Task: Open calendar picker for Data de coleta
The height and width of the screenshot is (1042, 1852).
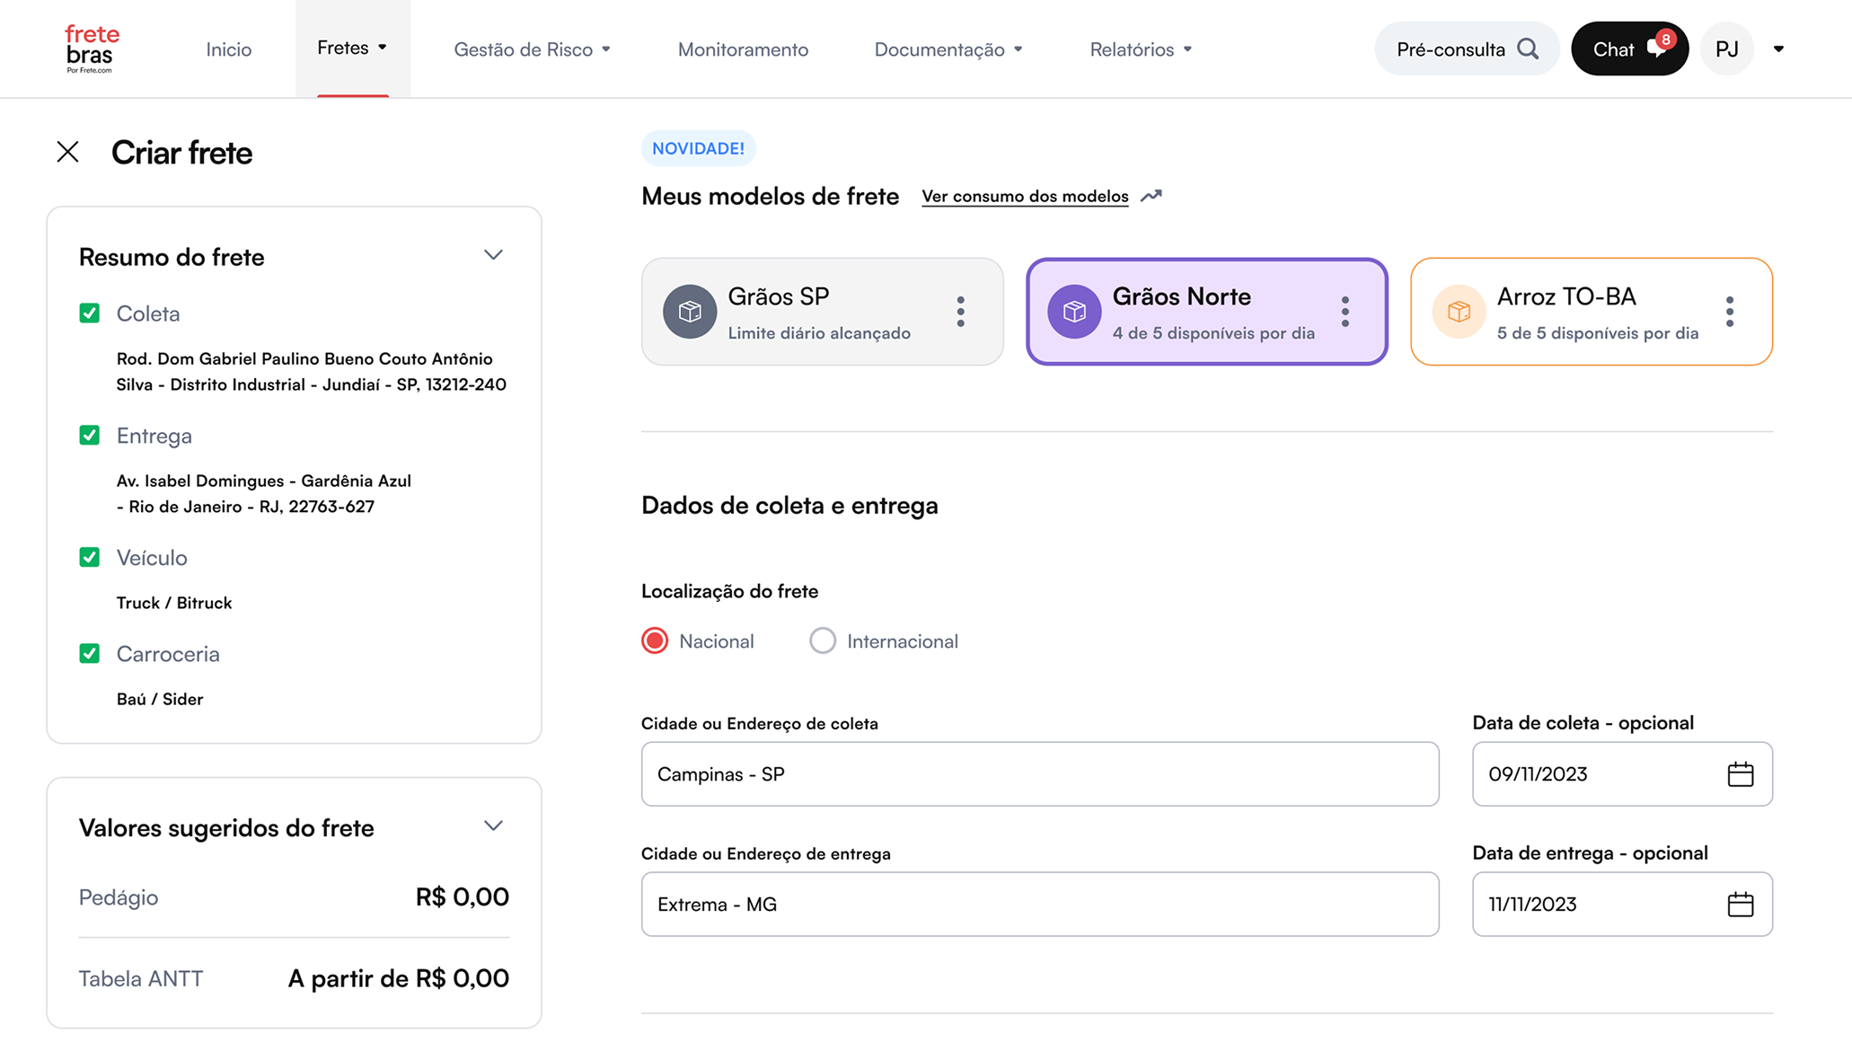Action: click(1741, 773)
